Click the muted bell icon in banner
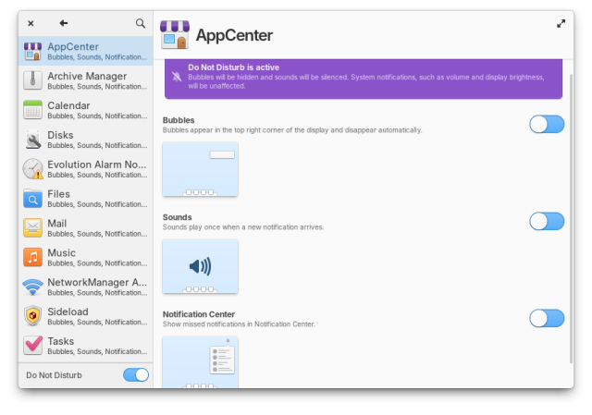This screenshot has height=415, width=592. pos(177,77)
